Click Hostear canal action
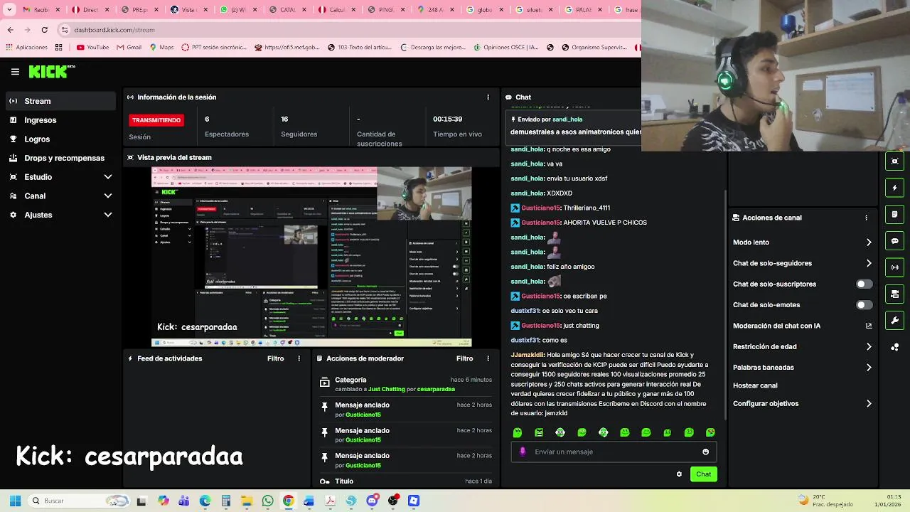 pos(755,385)
